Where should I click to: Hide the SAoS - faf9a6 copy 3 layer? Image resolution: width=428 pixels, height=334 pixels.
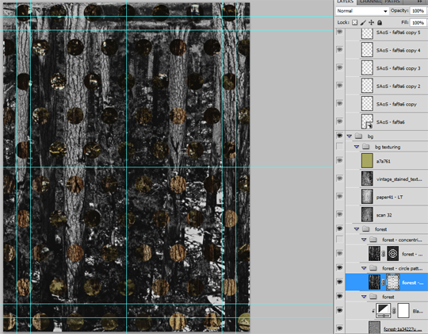(339, 67)
